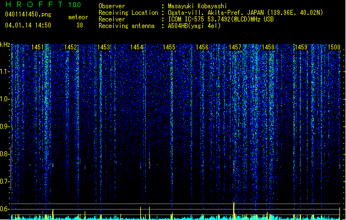The width and height of the screenshot is (346, 220).
Task: Click the 0.9 kHz axis tick label
Action: (4, 127)
